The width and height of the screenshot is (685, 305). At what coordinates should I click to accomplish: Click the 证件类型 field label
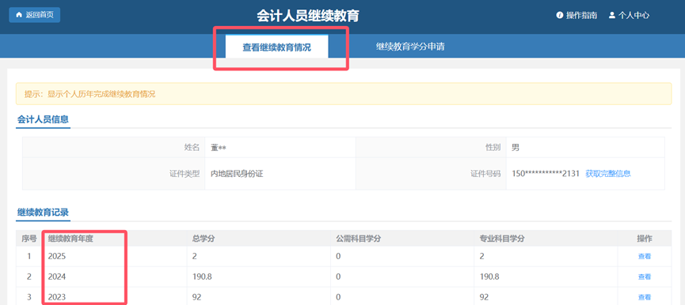point(185,173)
